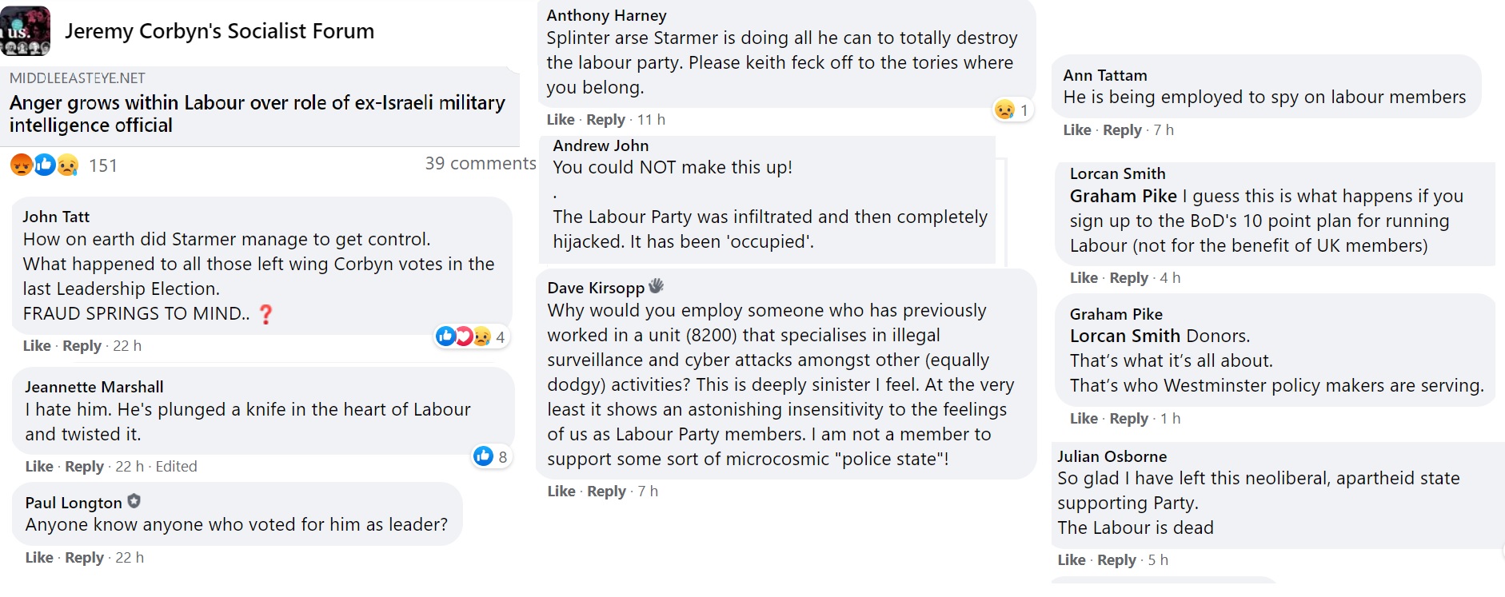Click the angry reaction icon on post
The image size is (1505, 597).
[x=22, y=165]
